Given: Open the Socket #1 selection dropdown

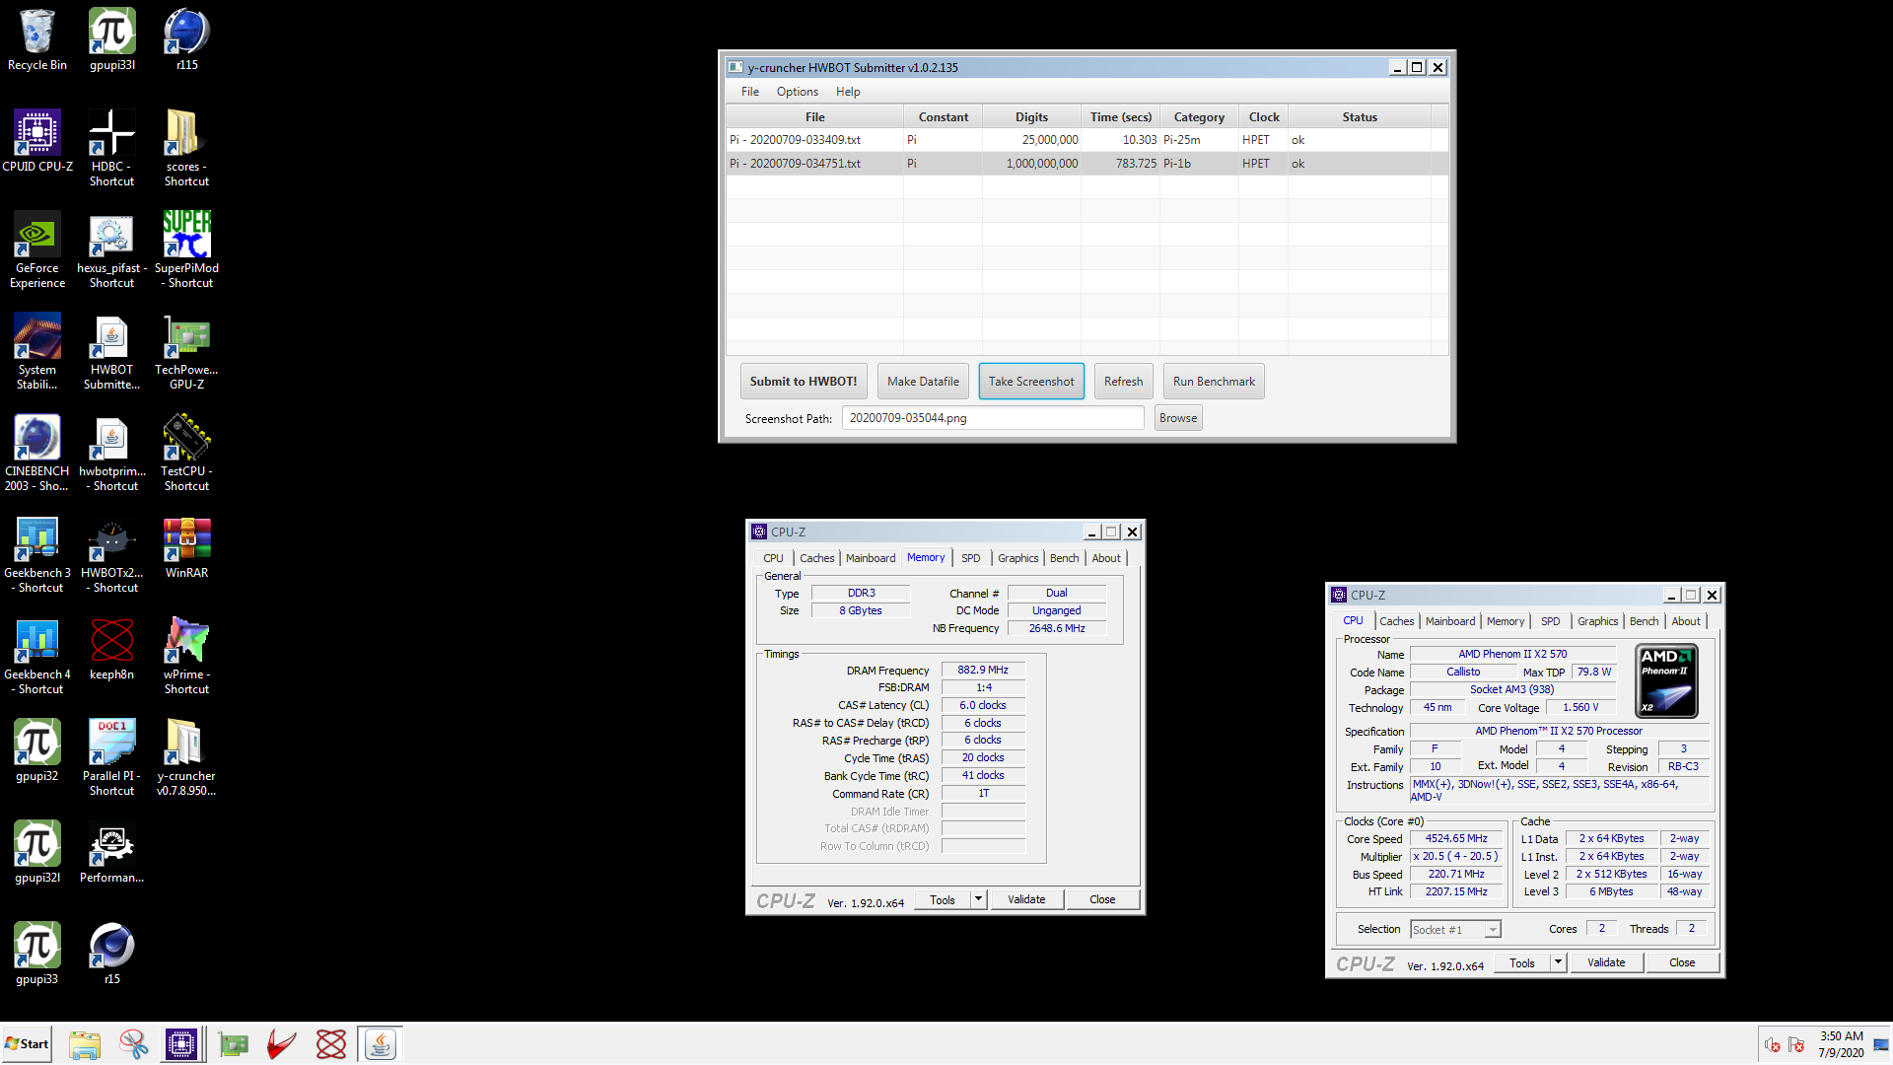Looking at the screenshot, I should click(x=1455, y=930).
